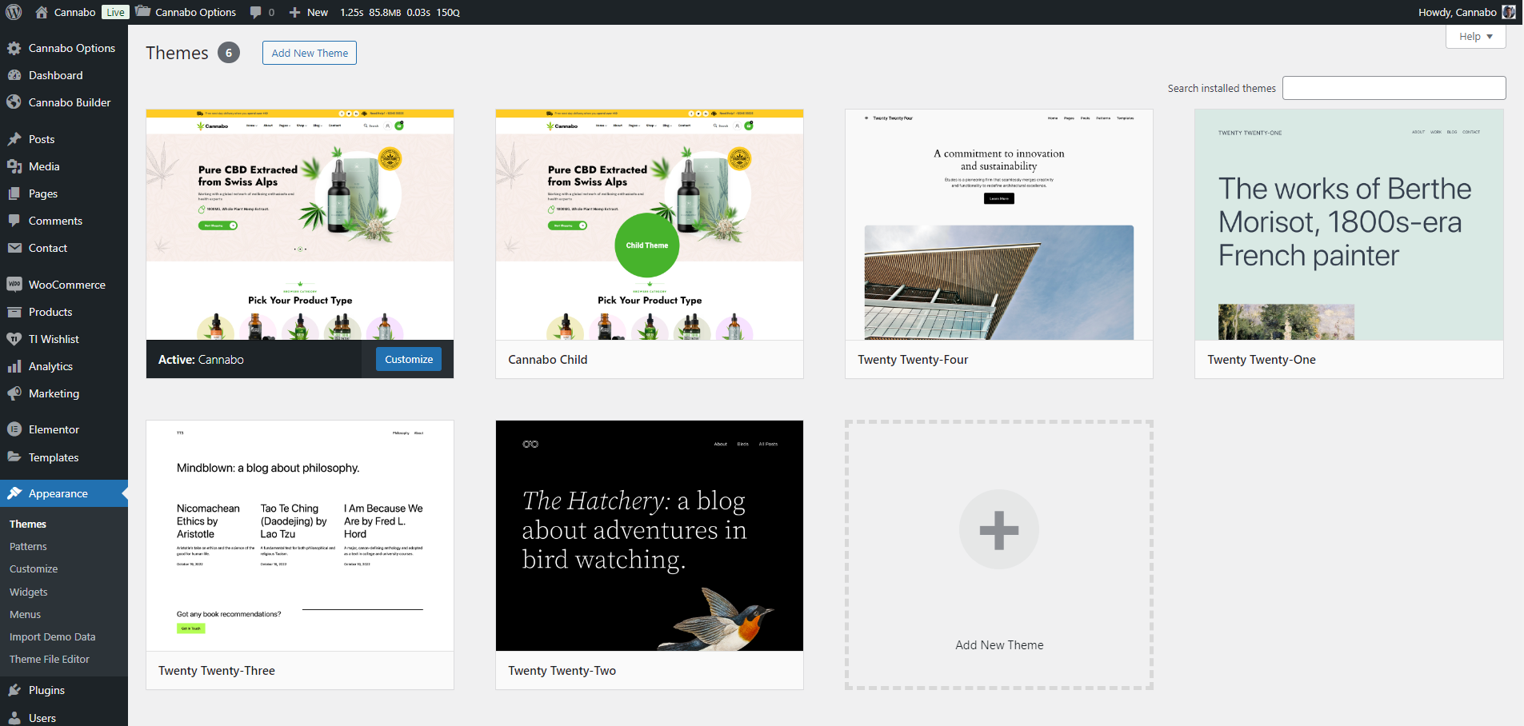1524x726 pixels.
Task: Click the Posts pin icon
Action: pyautogui.click(x=14, y=139)
